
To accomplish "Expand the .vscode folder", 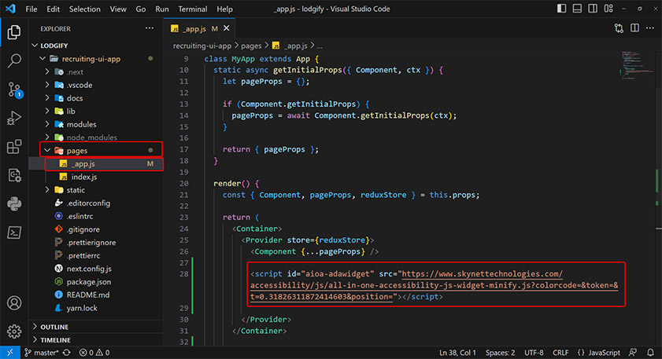I will [x=47, y=85].
